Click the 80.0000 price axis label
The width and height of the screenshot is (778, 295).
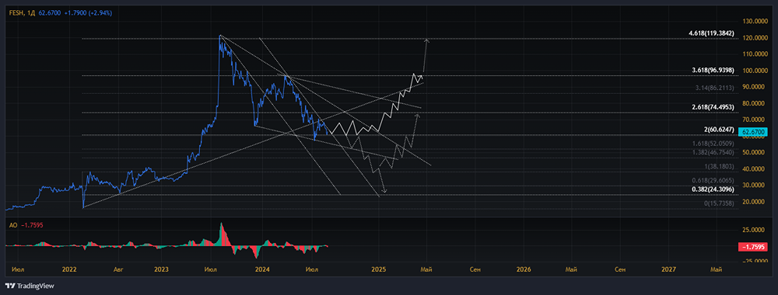753,103
